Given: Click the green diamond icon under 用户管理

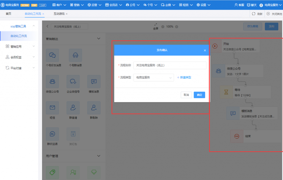Looking at the screenshot, I should tap(94, 172).
